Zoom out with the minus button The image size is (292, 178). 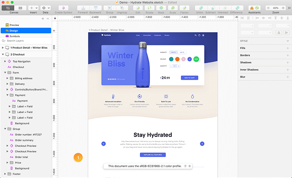(x=268, y=8)
